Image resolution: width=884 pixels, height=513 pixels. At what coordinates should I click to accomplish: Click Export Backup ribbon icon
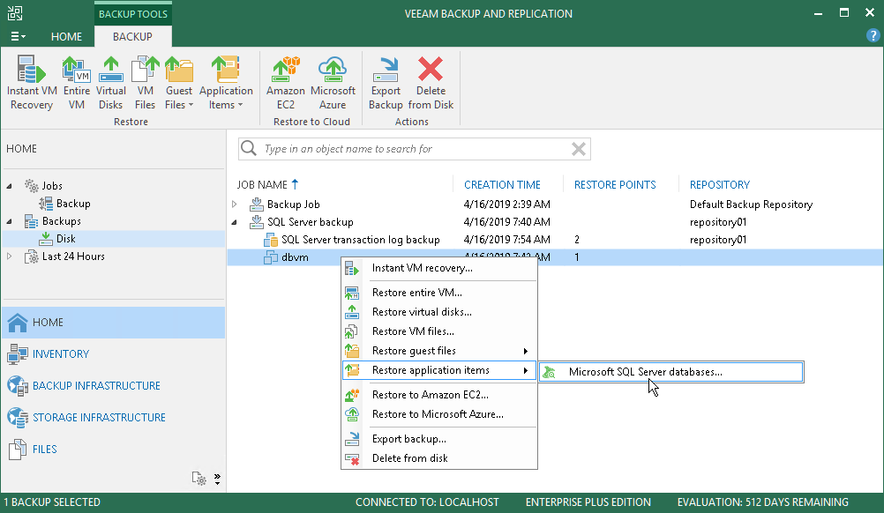click(x=386, y=83)
